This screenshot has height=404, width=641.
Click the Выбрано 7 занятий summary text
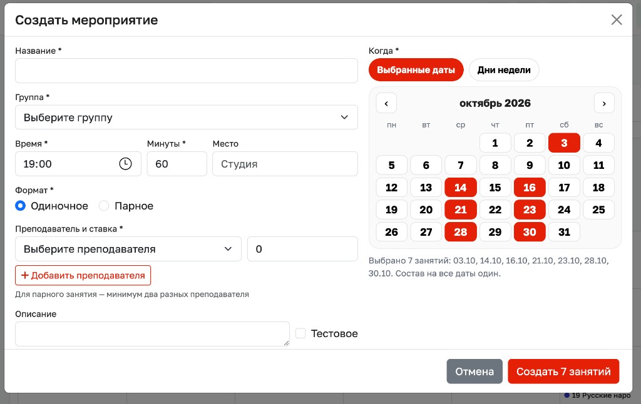click(488, 267)
